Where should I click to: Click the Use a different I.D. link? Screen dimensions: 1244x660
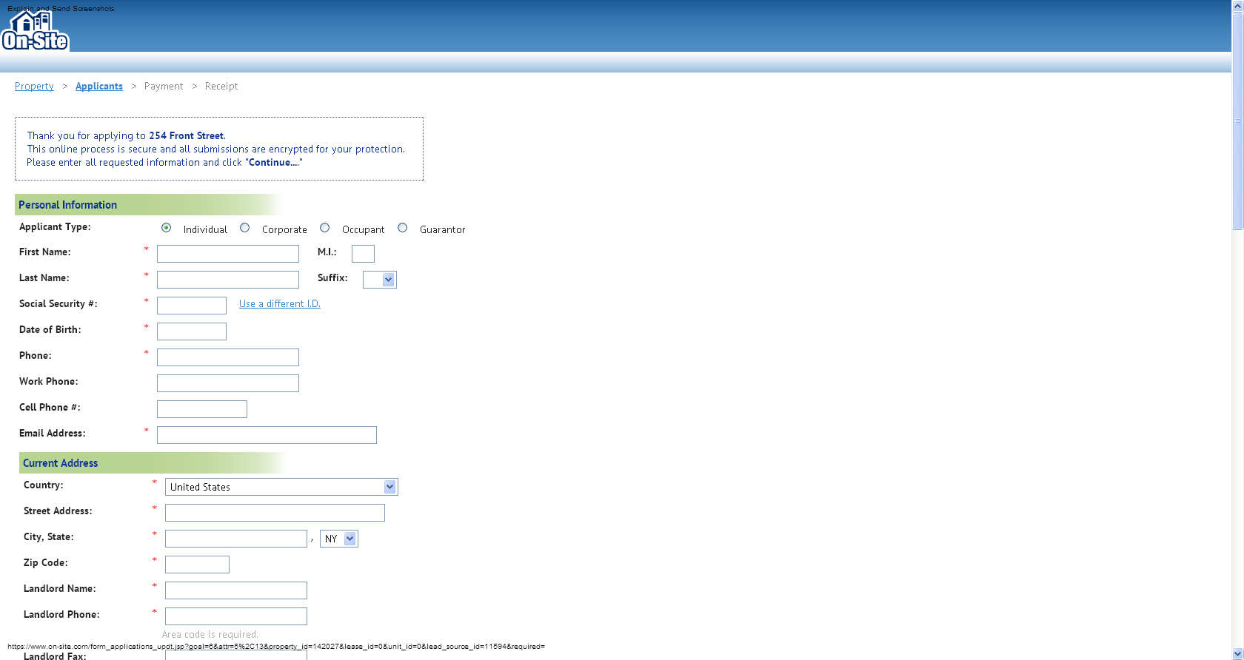280,303
